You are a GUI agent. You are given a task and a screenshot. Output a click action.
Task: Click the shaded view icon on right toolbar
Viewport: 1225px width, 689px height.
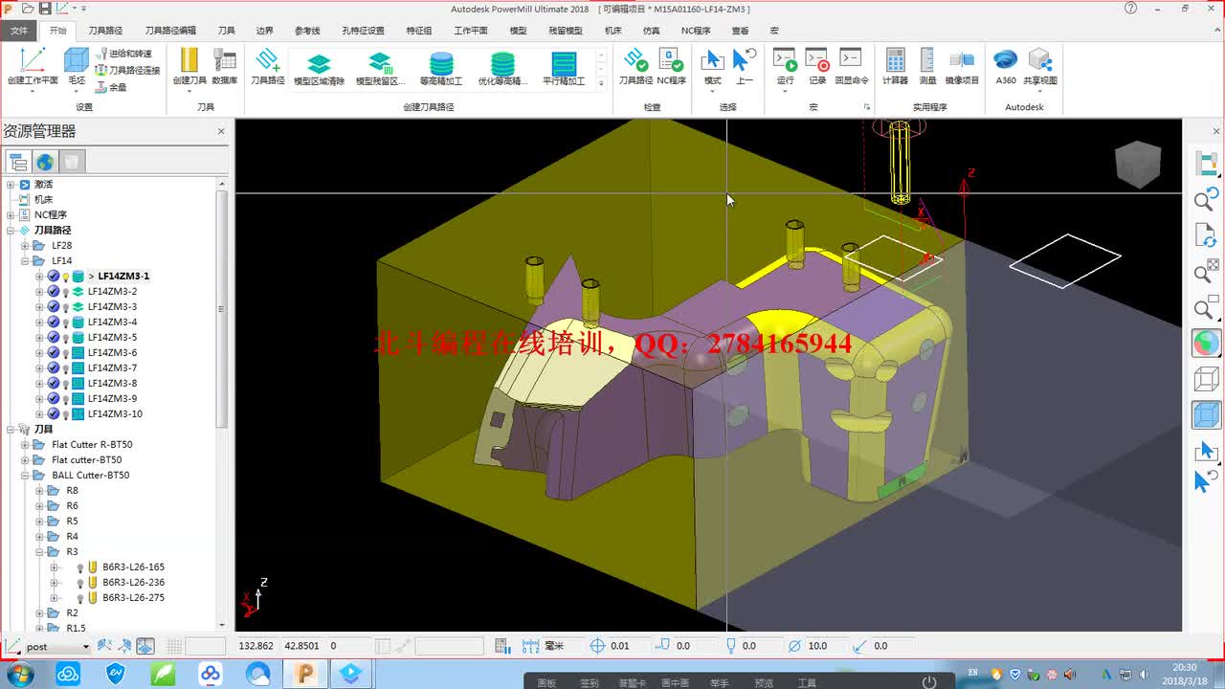coord(1206,343)
